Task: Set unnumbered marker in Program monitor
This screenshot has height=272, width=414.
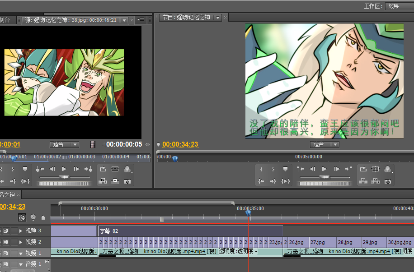Action: pyautogui.click(x=286, y=169)
